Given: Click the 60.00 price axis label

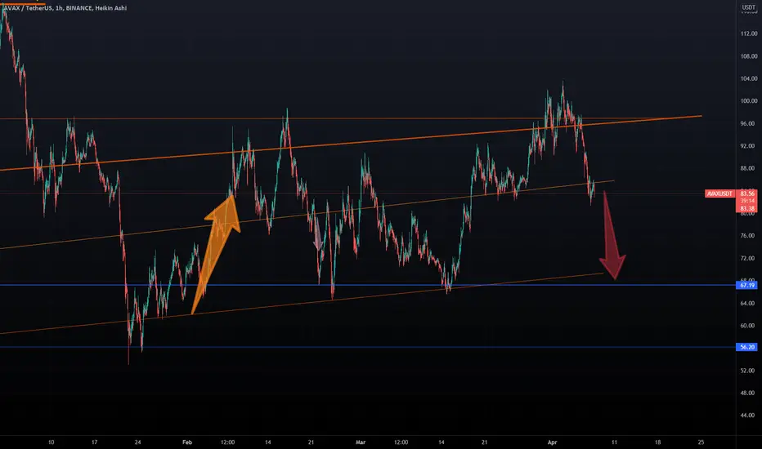Looking at the screenshot, I should coord(747,326).
